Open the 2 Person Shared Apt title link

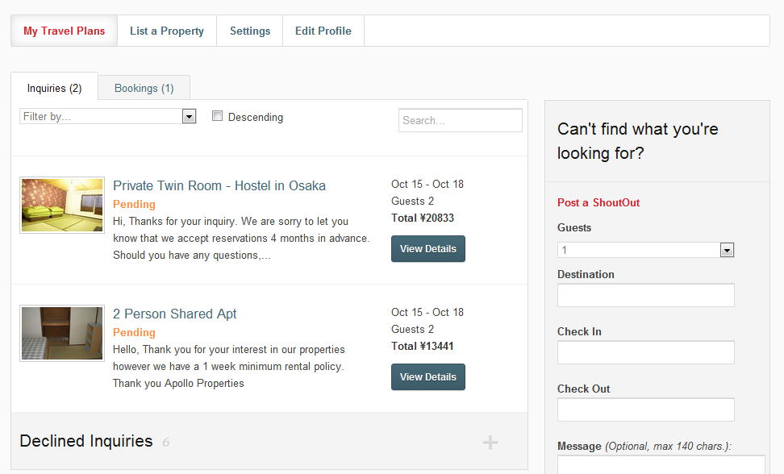(174, 314)
